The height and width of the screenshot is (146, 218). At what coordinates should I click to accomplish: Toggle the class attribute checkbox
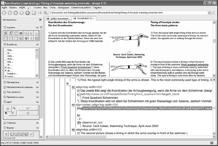(5, 56)
